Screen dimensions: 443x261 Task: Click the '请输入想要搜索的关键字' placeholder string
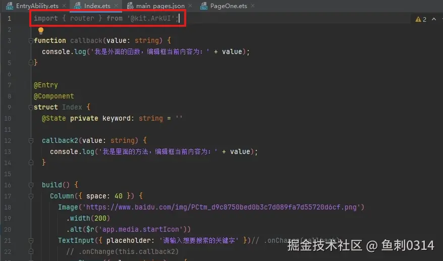coord(199,240)
